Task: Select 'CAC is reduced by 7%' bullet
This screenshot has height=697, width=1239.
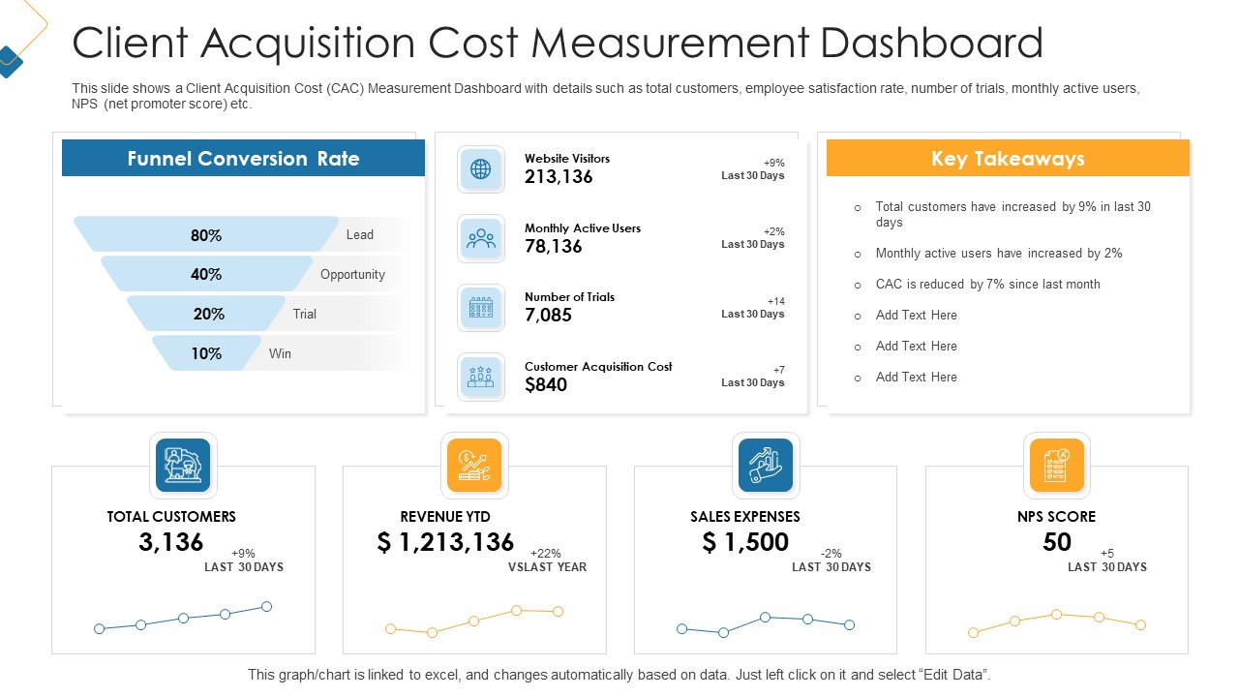Action: coord(988,285)
